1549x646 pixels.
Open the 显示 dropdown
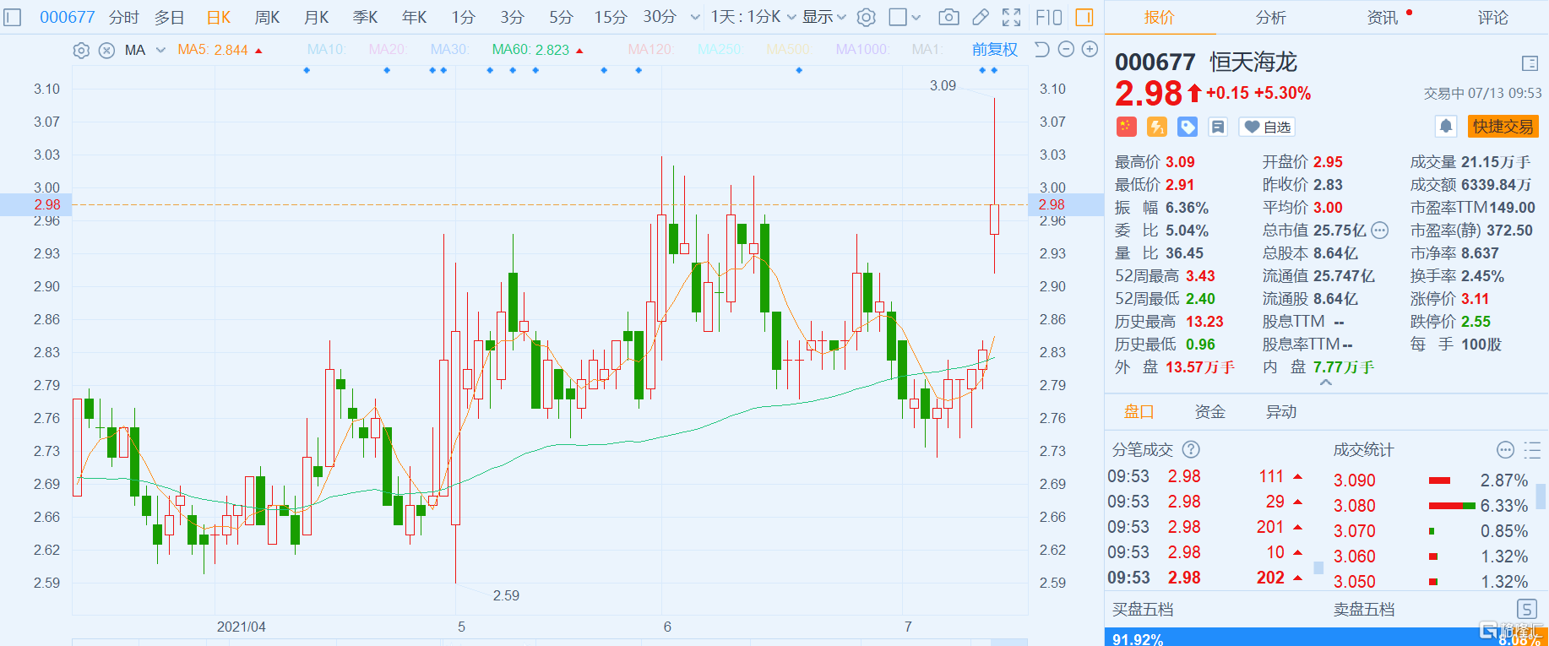click(x=824, y=17)
